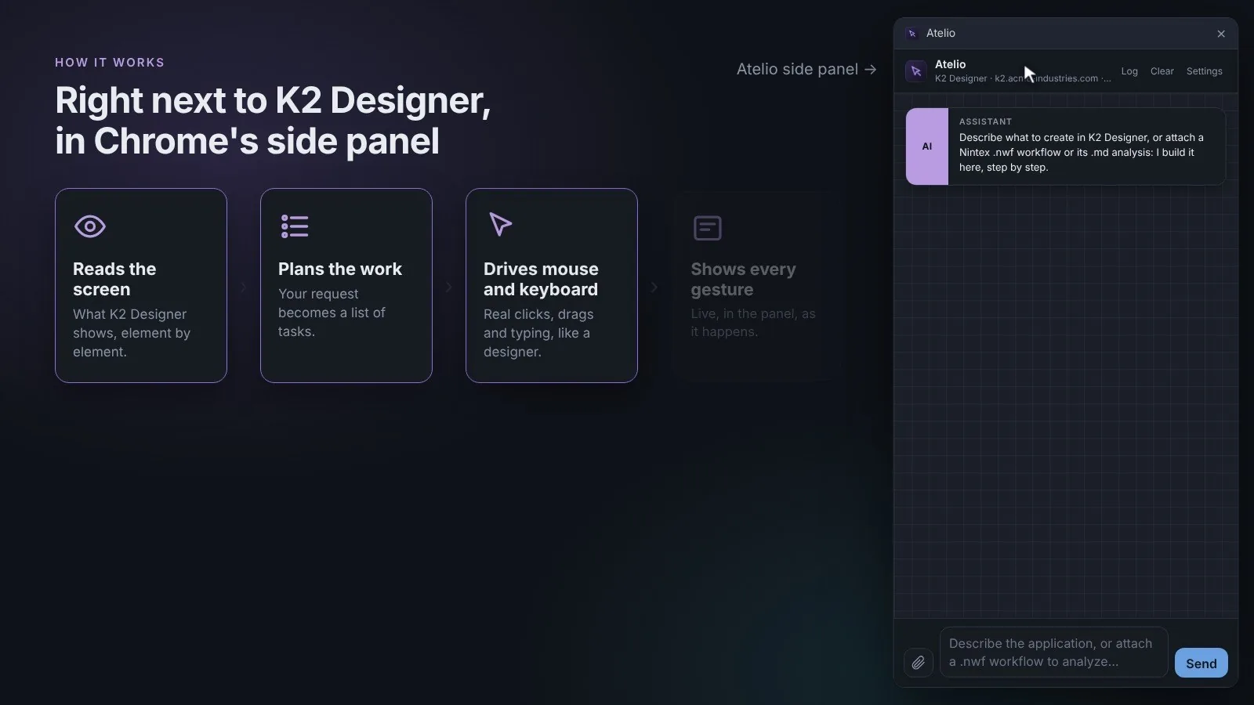The width and height of the screenshot is (1254, 705).
Task: Click the list icon on Plans the work card
Action: 295,226
